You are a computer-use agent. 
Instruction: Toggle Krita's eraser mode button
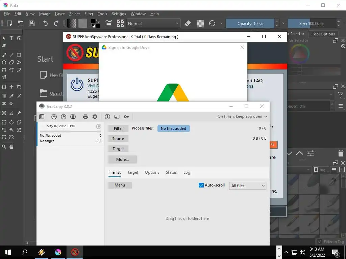[188, 23]
